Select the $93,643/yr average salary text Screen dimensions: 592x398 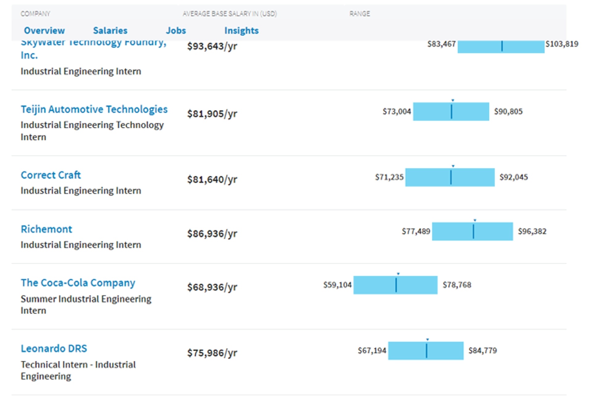tap(212, 46)
